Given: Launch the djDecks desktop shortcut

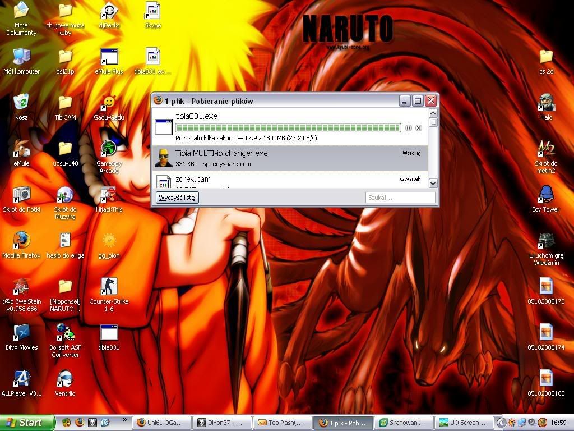Looking at the screenshot, I should [109, 16].
